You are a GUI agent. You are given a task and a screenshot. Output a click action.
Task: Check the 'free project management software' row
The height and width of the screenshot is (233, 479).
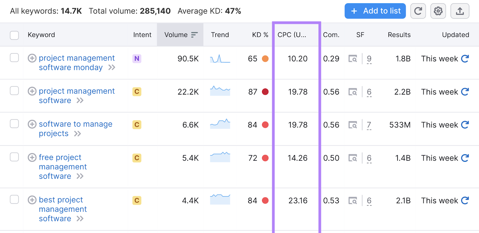point(14,157)
